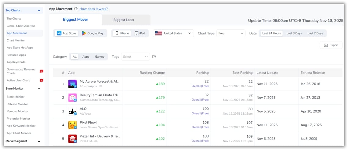Set date range to Last 7 Days
Screen dimensions: 348x150
(315, 33)
